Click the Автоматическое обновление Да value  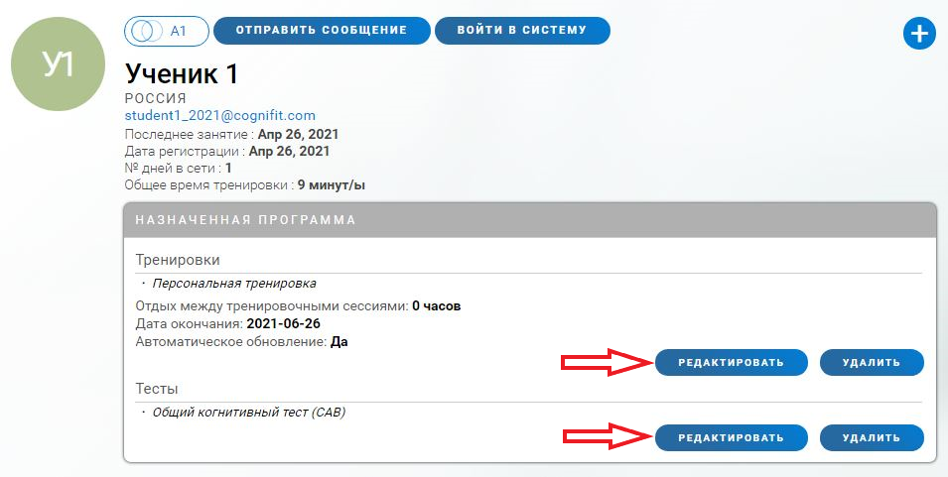(339, 341)
